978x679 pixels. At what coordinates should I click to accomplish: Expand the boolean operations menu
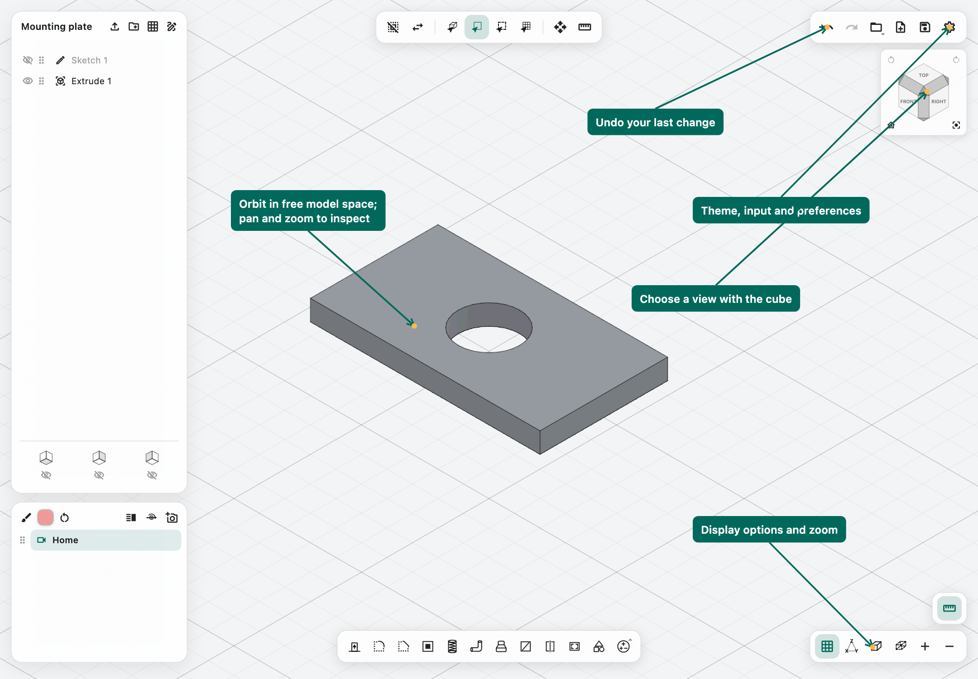(624, 646)
